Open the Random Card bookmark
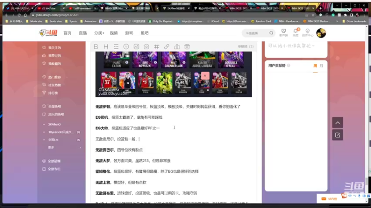 (x=261, y=21)
